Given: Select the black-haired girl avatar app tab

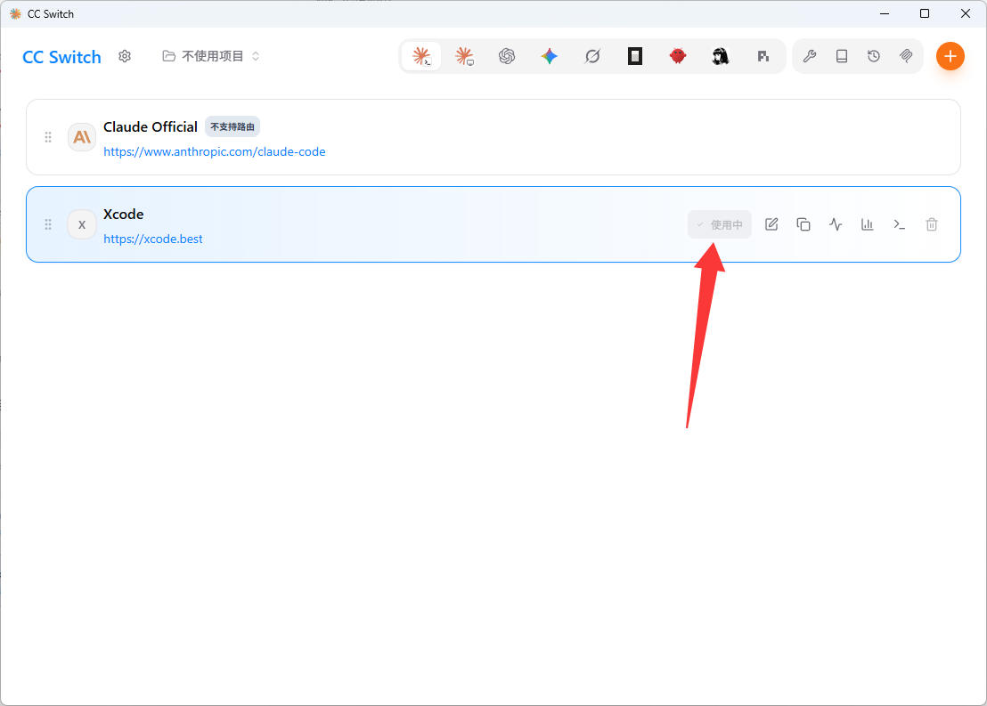Looking at the screenshot, I should (x=721, y=57).
